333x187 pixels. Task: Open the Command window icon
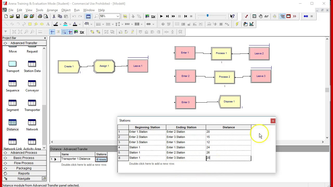pos(254,16)
